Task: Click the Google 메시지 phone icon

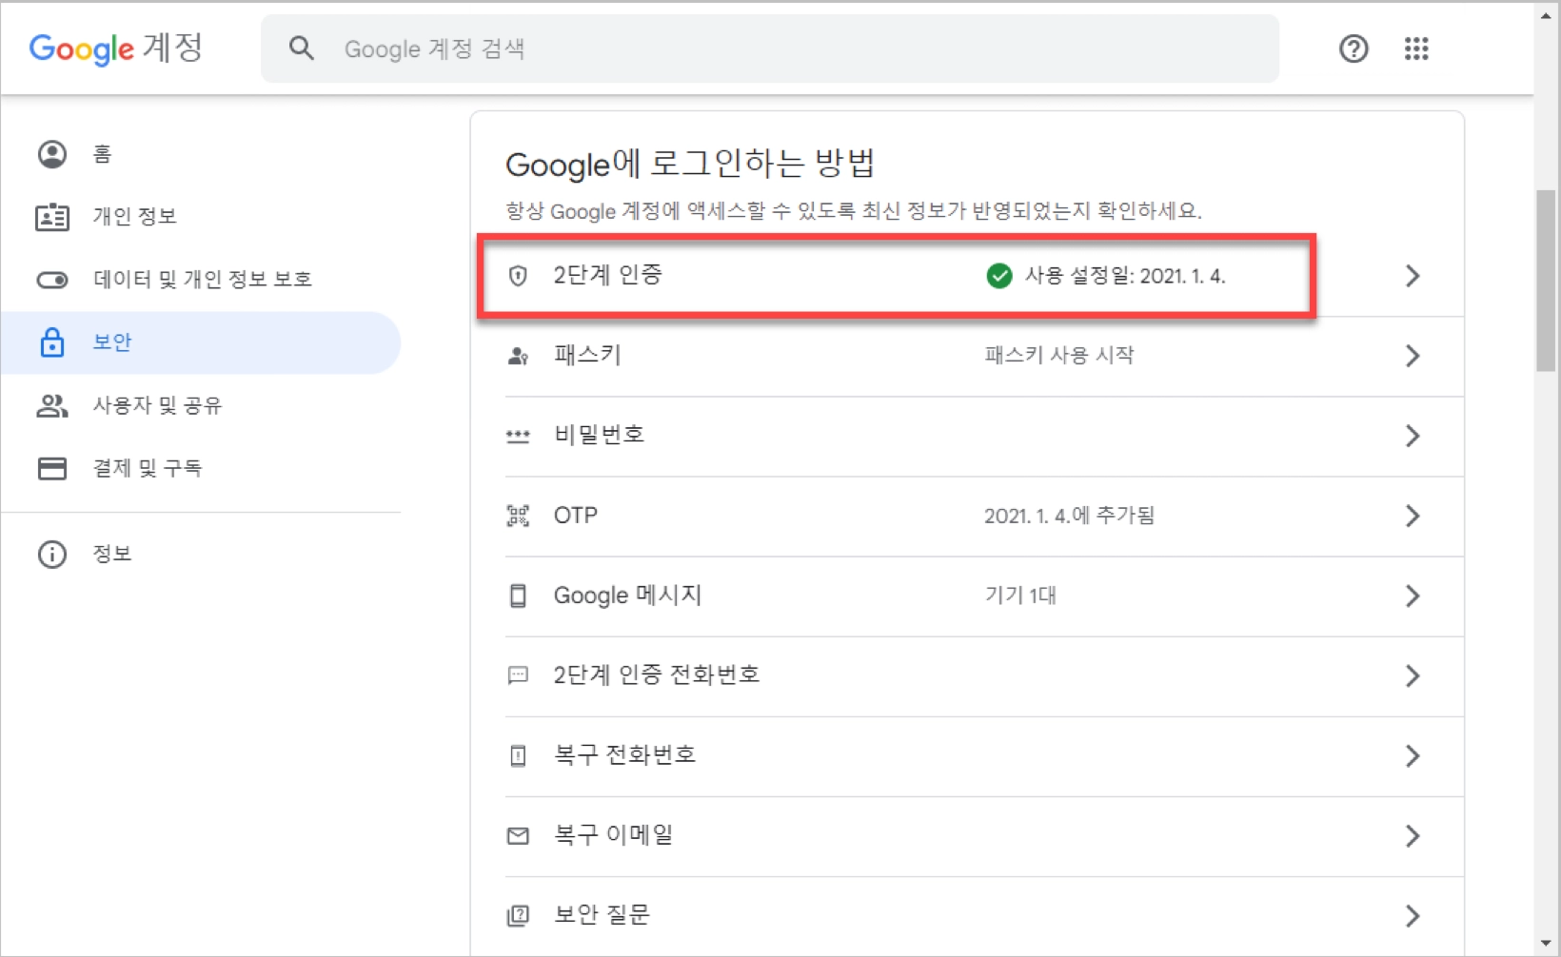Action: [518, 596]
